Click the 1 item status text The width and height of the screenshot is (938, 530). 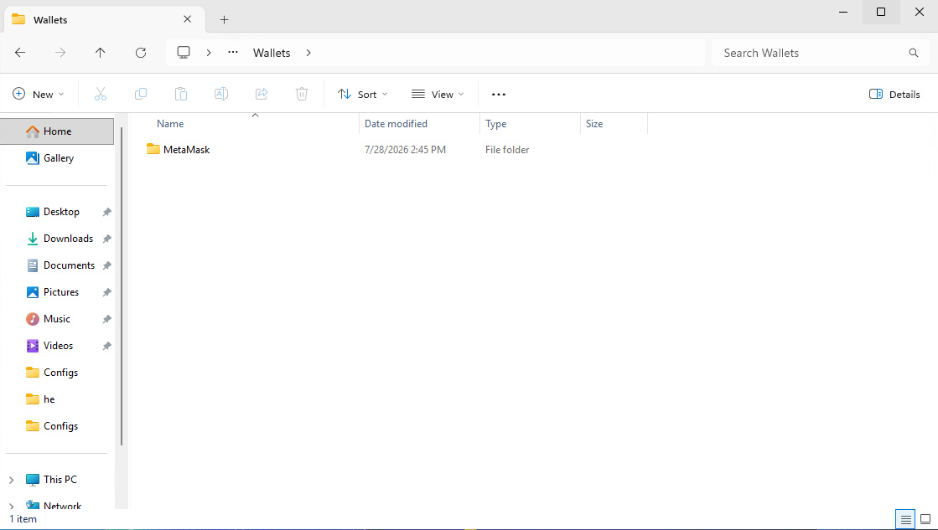[23, 519]
